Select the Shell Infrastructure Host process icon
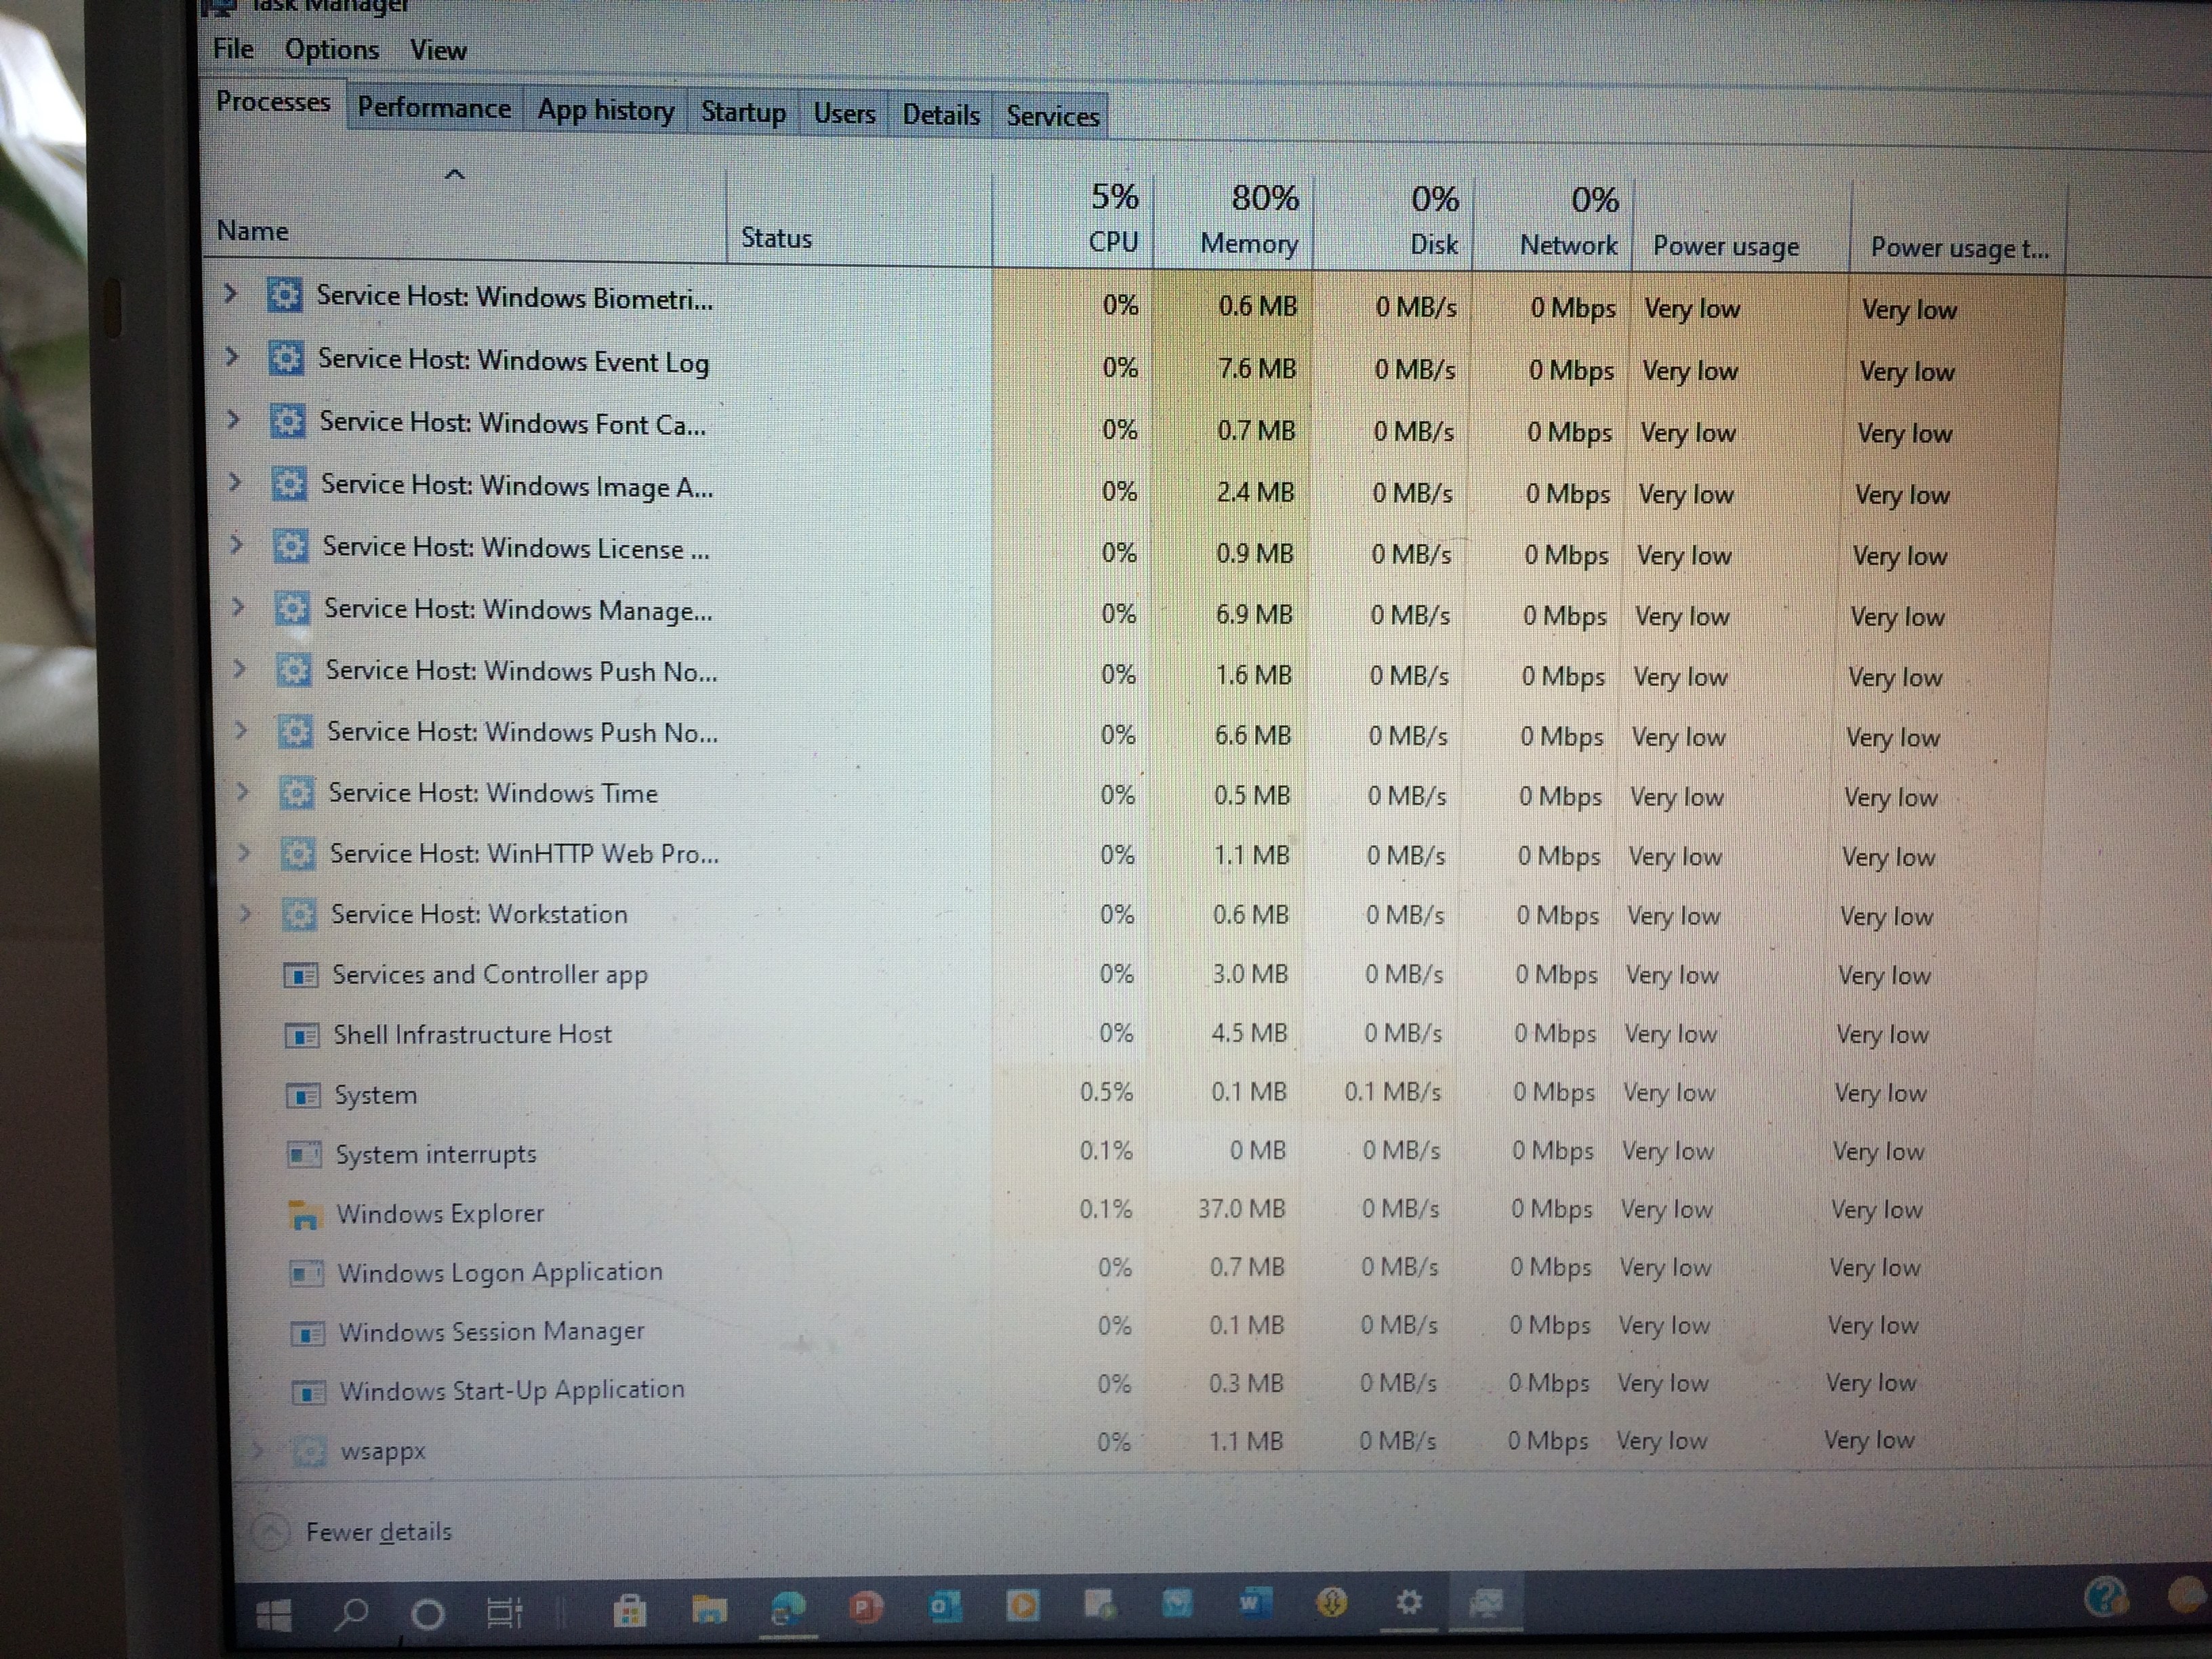2212x1659 pixels. click(x=302, y=1035)
